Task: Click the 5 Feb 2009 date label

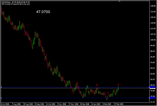Action: click(x=107, y=104)
